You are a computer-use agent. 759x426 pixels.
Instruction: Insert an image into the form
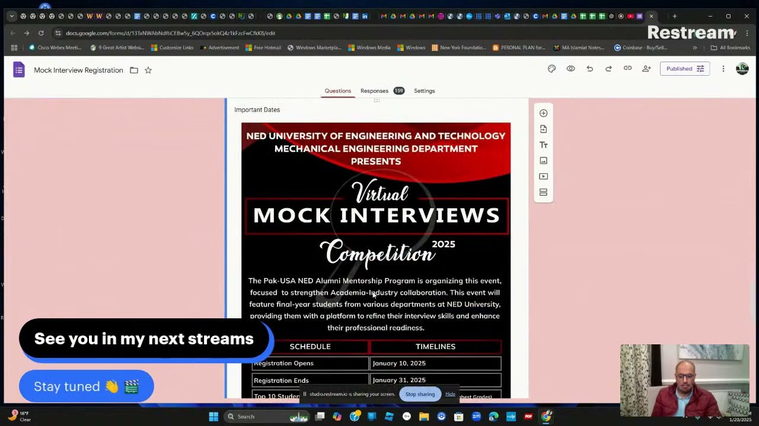[x=543, y=160]
